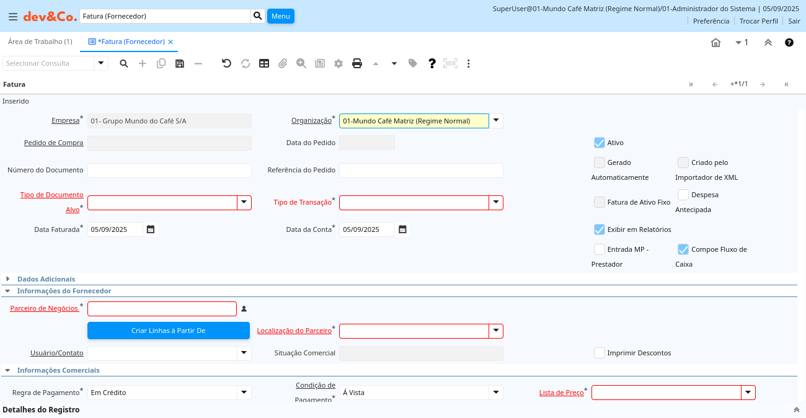The image size is (806, 418).
Task: Uncheck the Ativo checkbox
Action: [600, 143]
